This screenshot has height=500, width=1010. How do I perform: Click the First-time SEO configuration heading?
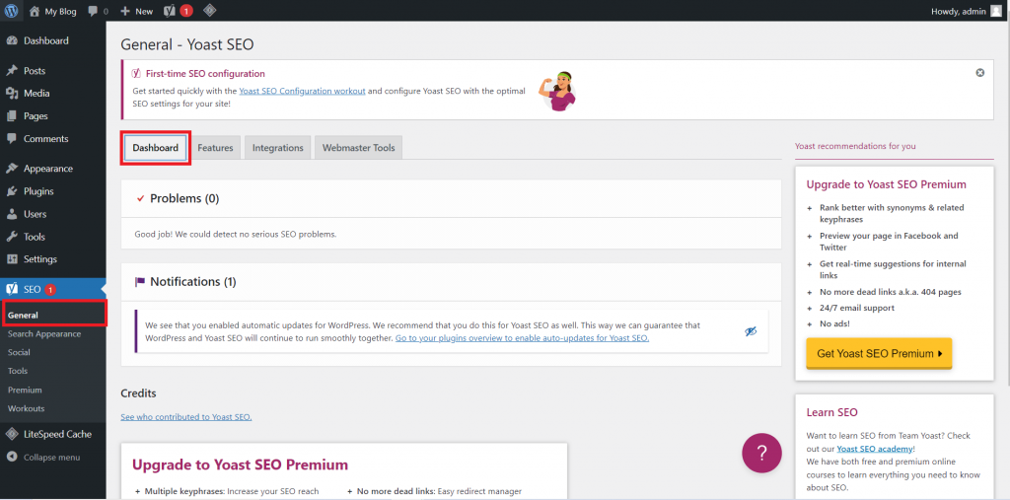[x=205, y=74]
